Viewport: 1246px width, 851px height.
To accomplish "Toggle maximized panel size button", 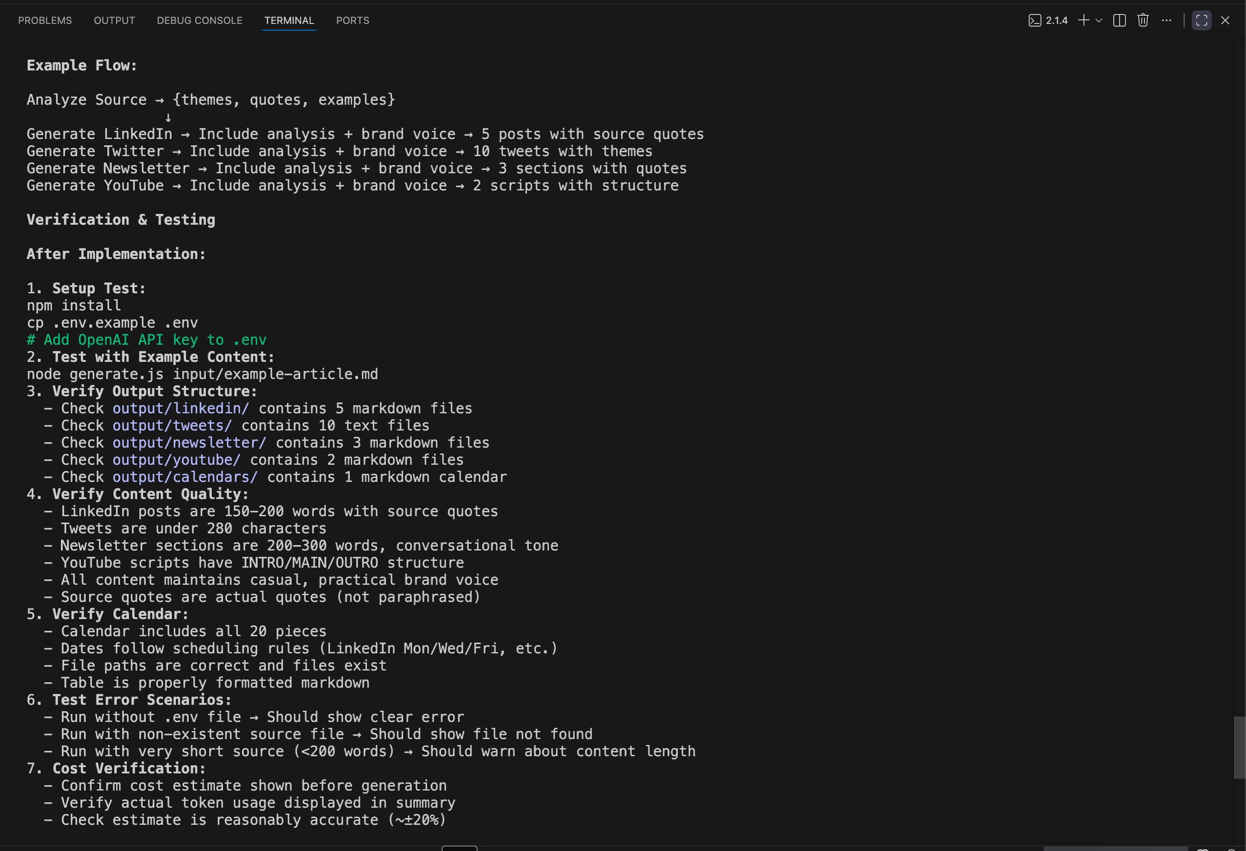I will 1201,20.
